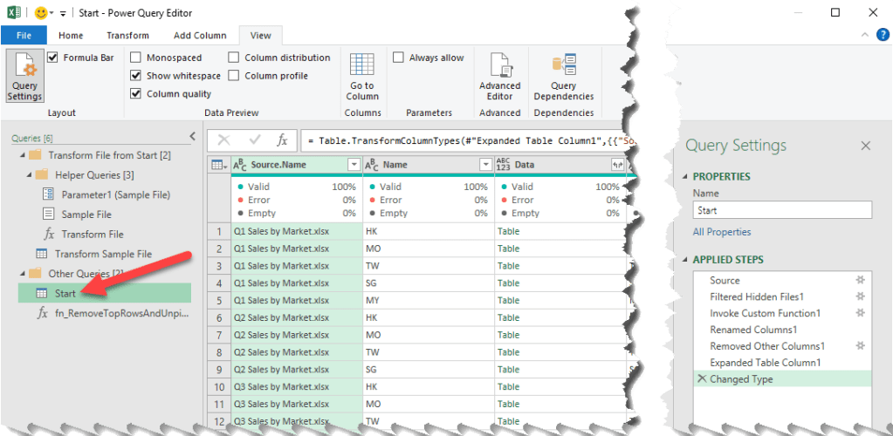The image size is (893, 436).
Task: Delete the Changed Type step with X icon
Action: tap(702, 379)
